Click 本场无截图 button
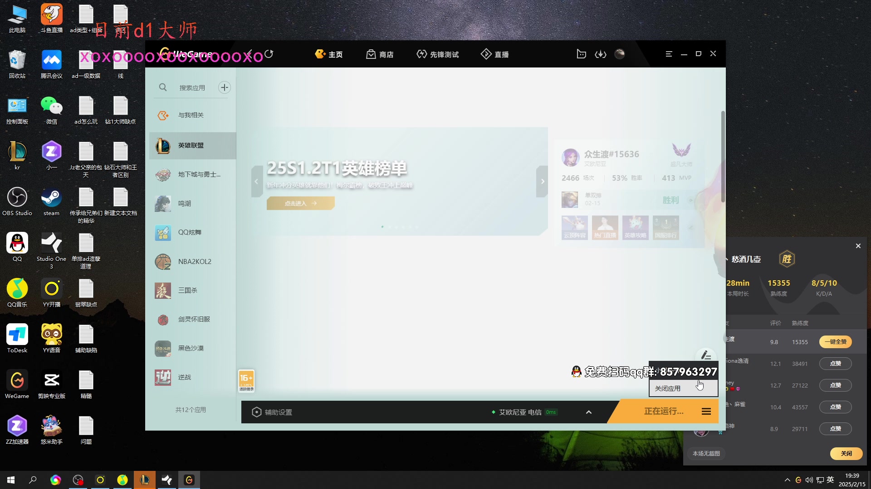Image resolution: width=871 pixels, height=489 pixels. click(x=706, y=453)
